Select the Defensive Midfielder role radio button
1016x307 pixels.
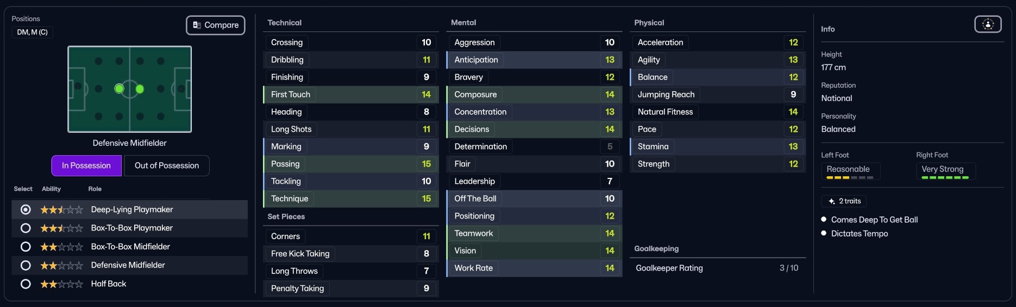[x=26, y=265]
